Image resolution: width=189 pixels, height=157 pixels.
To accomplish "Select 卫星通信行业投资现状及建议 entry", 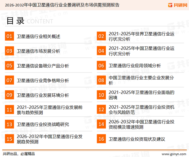I will [137, 139].
